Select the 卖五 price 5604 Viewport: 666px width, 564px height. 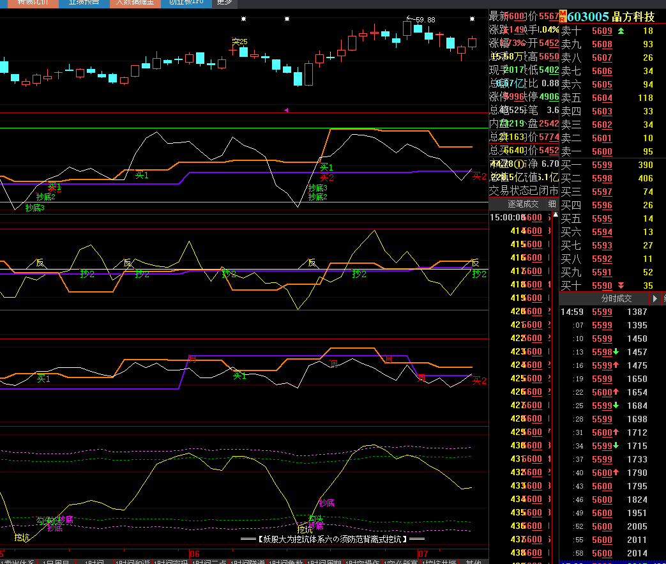[x=602, y=98]
